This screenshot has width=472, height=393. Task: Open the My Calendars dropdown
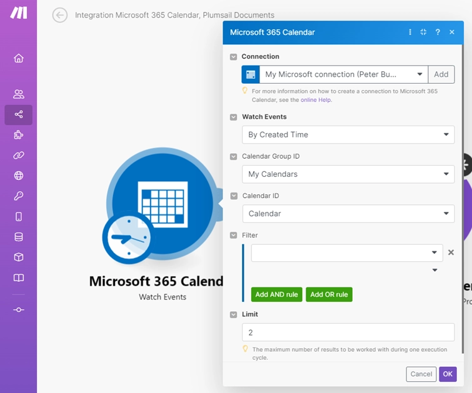click(348, 174)
